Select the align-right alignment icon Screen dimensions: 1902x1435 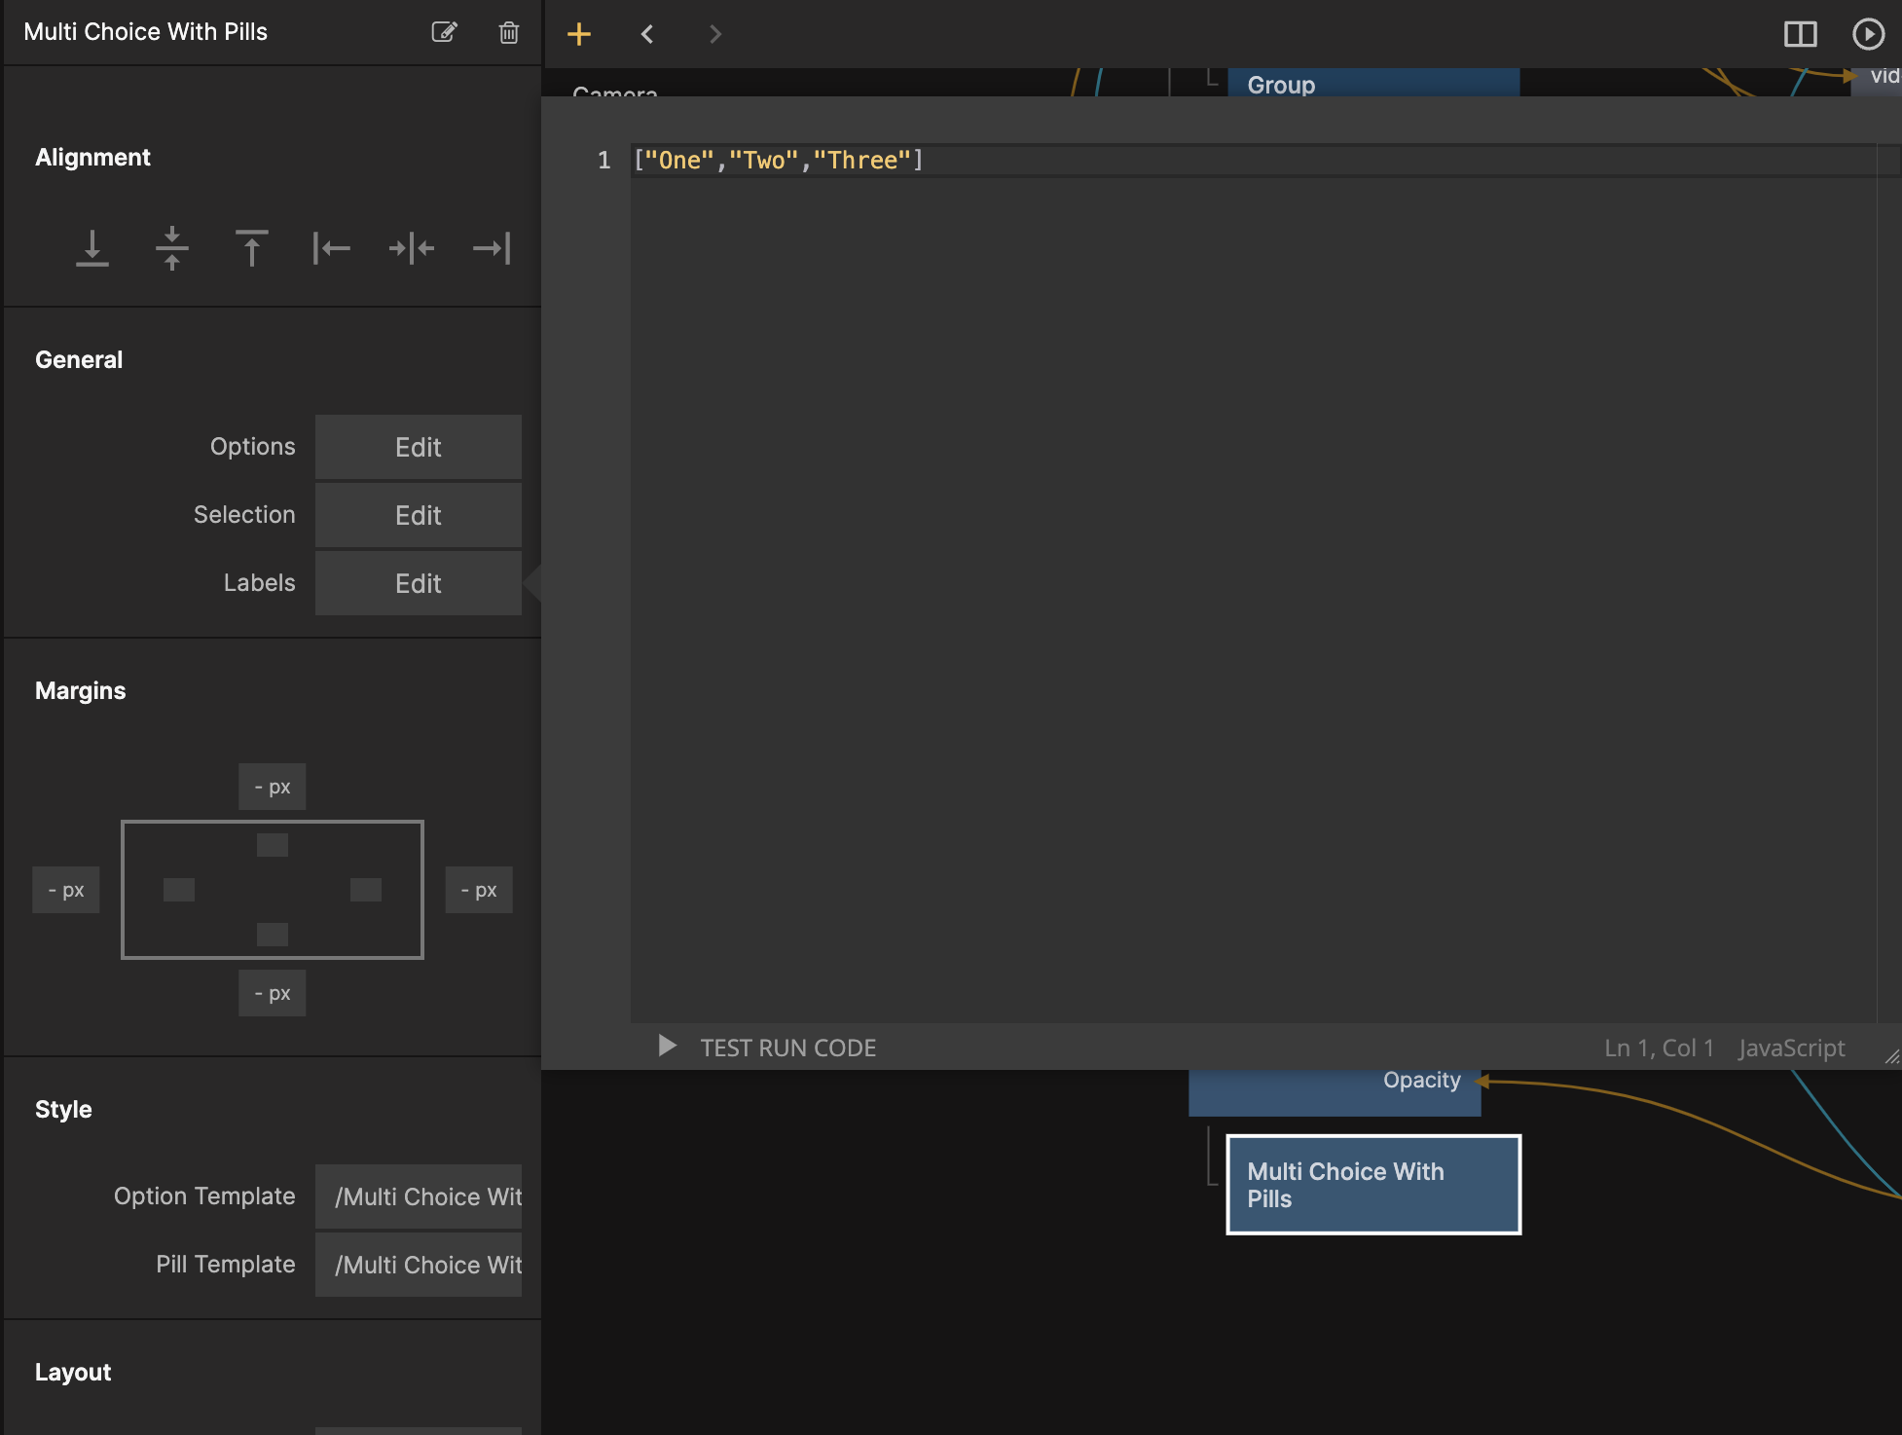pos(491,248)
